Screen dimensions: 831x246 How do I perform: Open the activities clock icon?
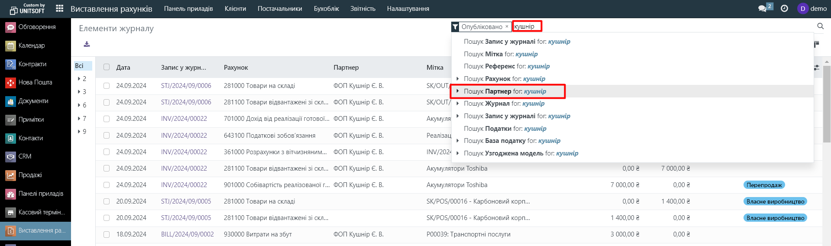(784, 9)
